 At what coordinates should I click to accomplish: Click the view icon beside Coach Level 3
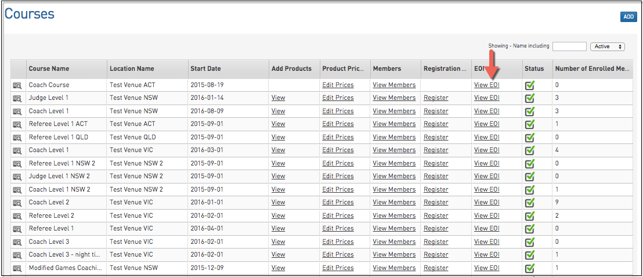tap(17, 242)
